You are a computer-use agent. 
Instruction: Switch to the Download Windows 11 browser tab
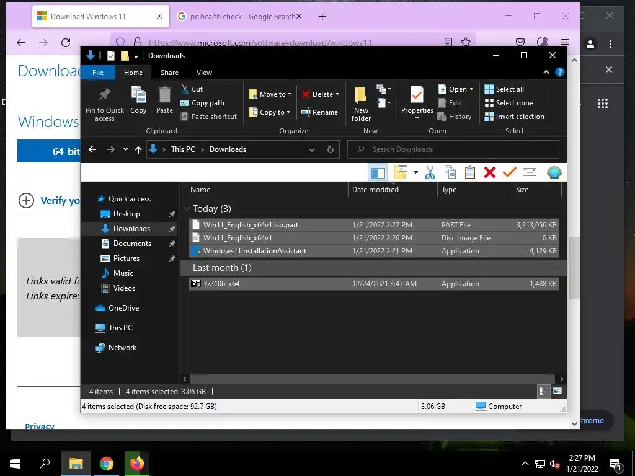coord(100,17)
